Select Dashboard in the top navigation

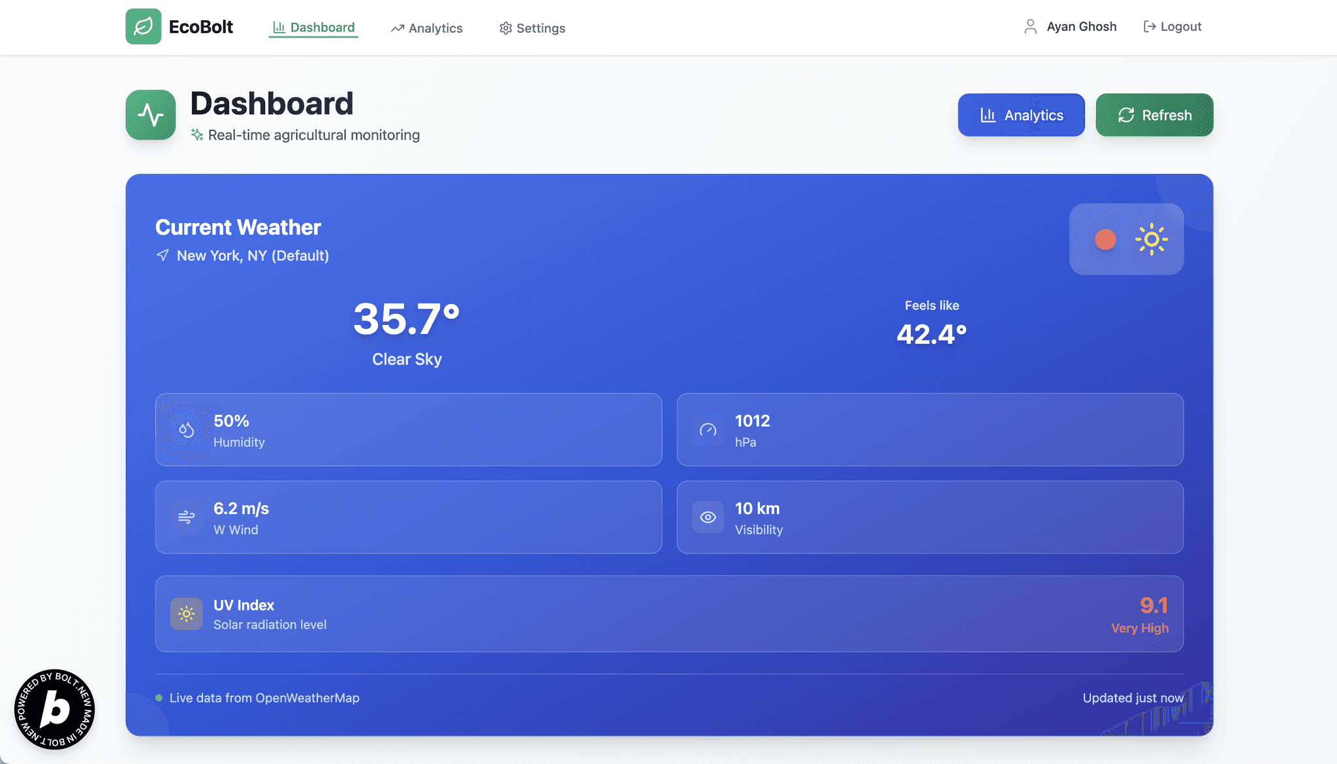point(313,27)
